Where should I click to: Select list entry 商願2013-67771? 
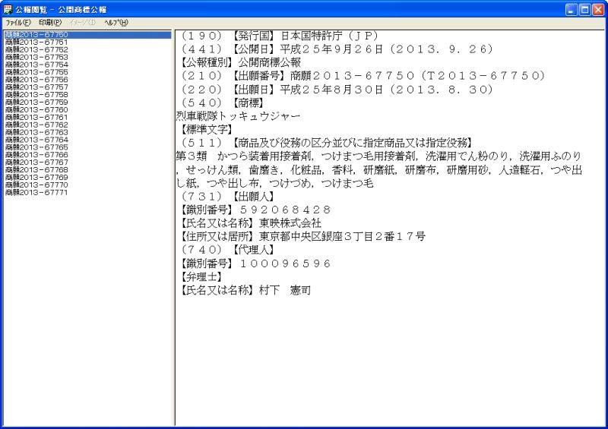(x=36, y=192)
